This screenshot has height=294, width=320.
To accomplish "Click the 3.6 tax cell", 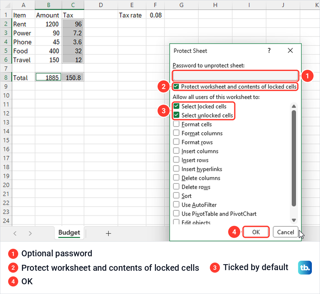I will coord(73,42).
